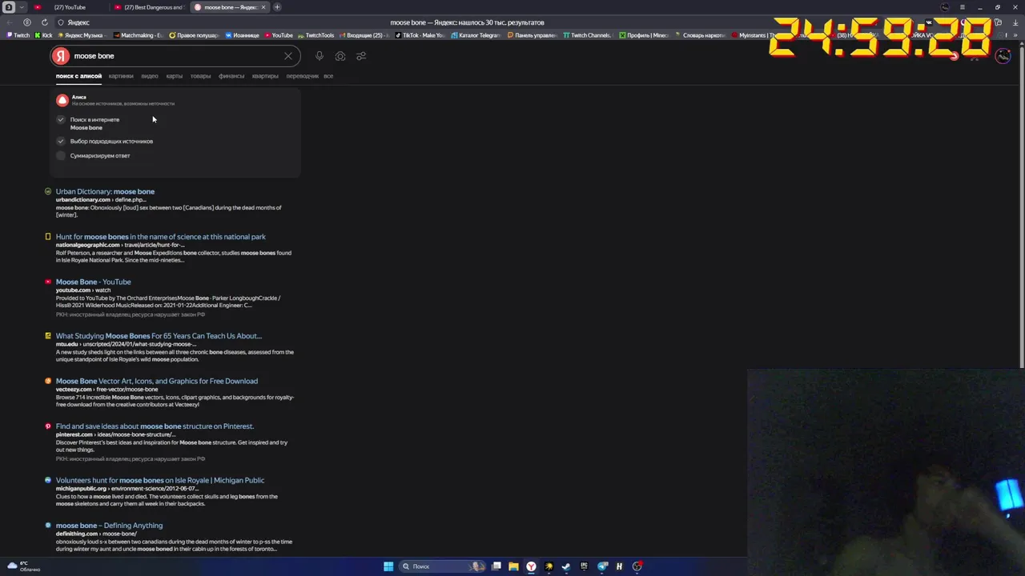Open Telegram from the taskbar

tap(601, 566)
